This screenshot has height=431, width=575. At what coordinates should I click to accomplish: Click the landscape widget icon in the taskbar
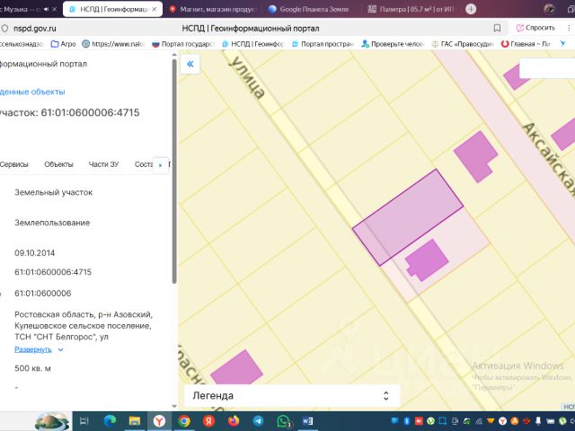52,421
